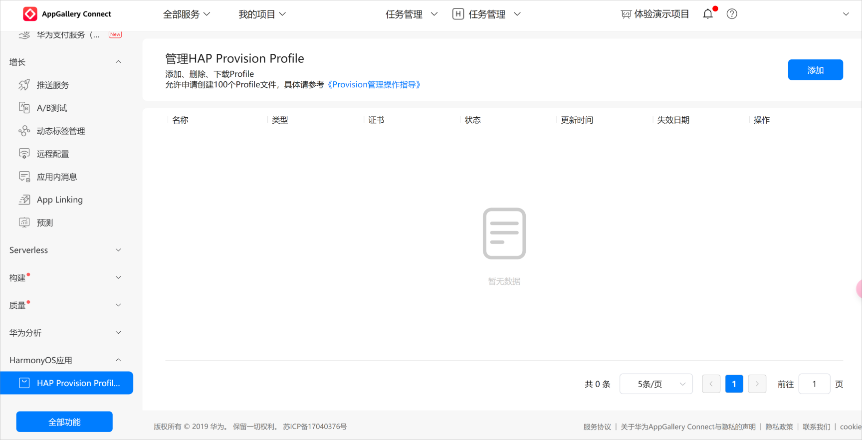Click the App Linking icon

(x=24, y=200)
